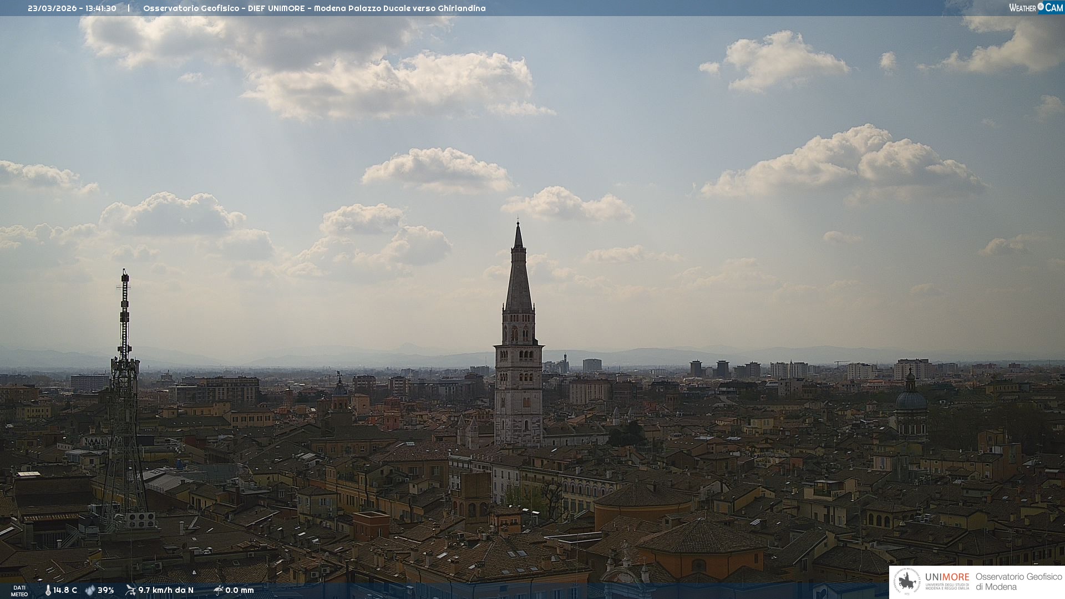Click the church dome on the right
Viewport: 1065px width, 599px height.
tap(911, 399)
